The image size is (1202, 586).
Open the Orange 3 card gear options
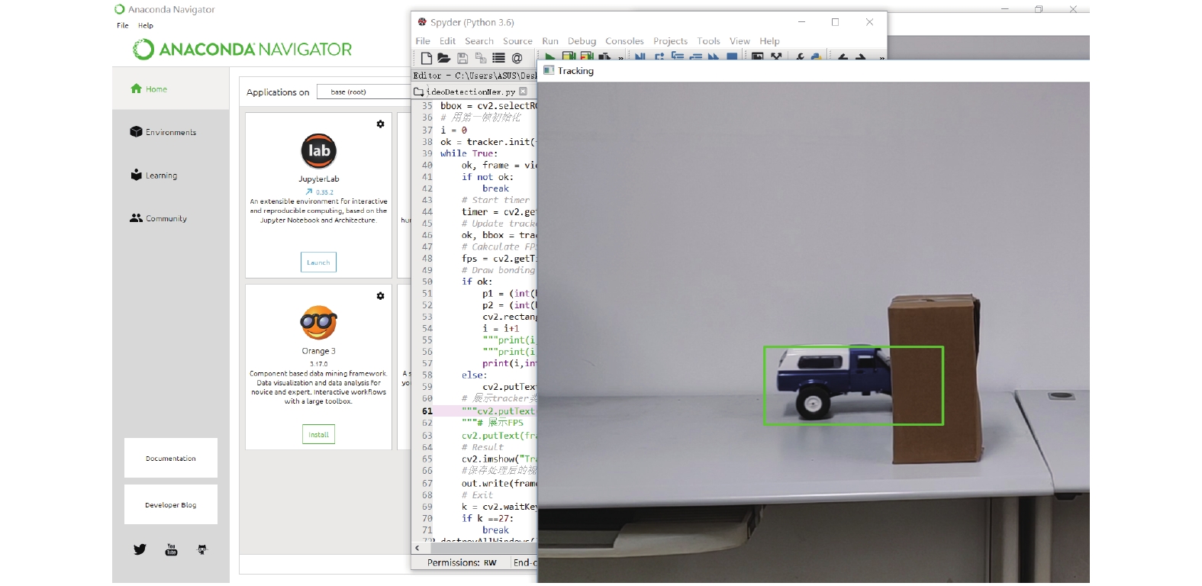click(380, 296)
